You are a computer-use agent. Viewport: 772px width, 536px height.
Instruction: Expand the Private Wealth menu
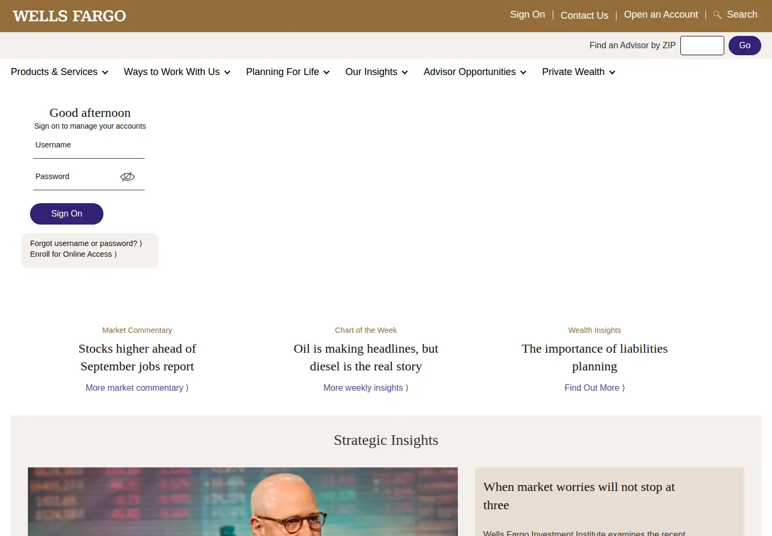[579, 72]
